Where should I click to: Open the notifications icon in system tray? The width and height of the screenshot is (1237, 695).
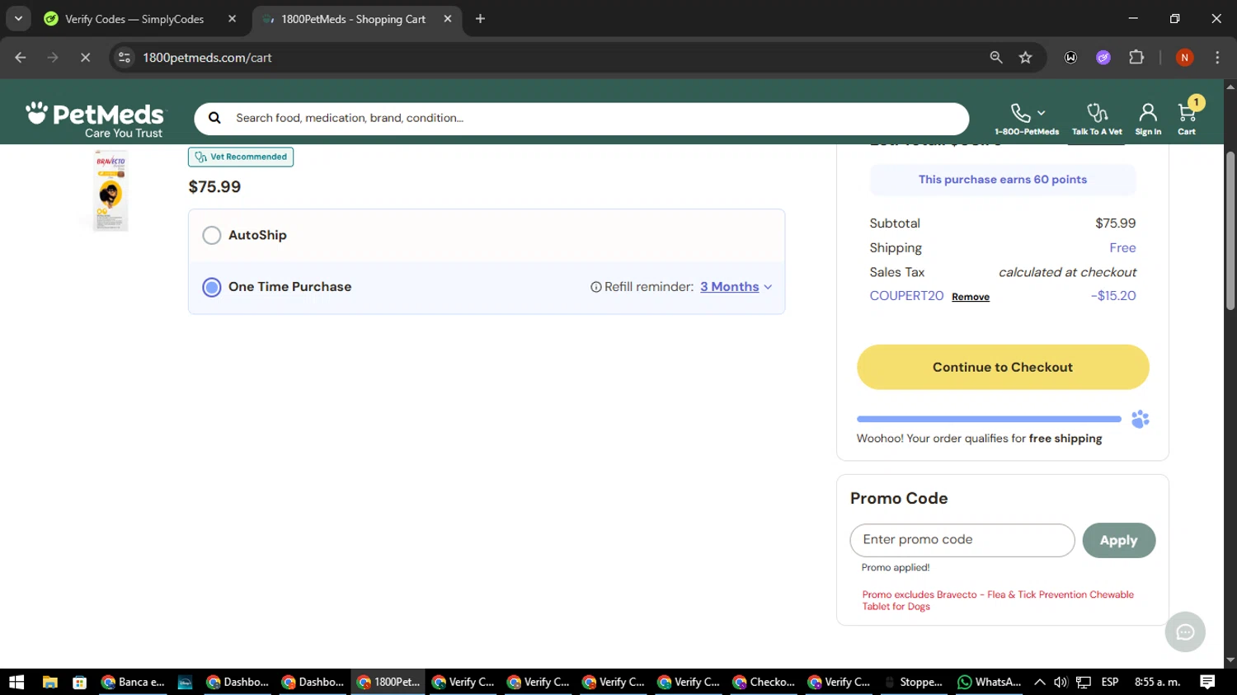pyautogui.click(x=1207, y=682)
